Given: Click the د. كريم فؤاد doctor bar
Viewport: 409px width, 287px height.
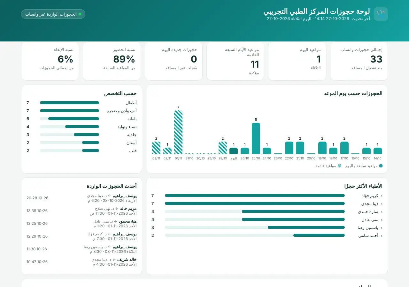Looking at the screenshot, I should point(255,195).
